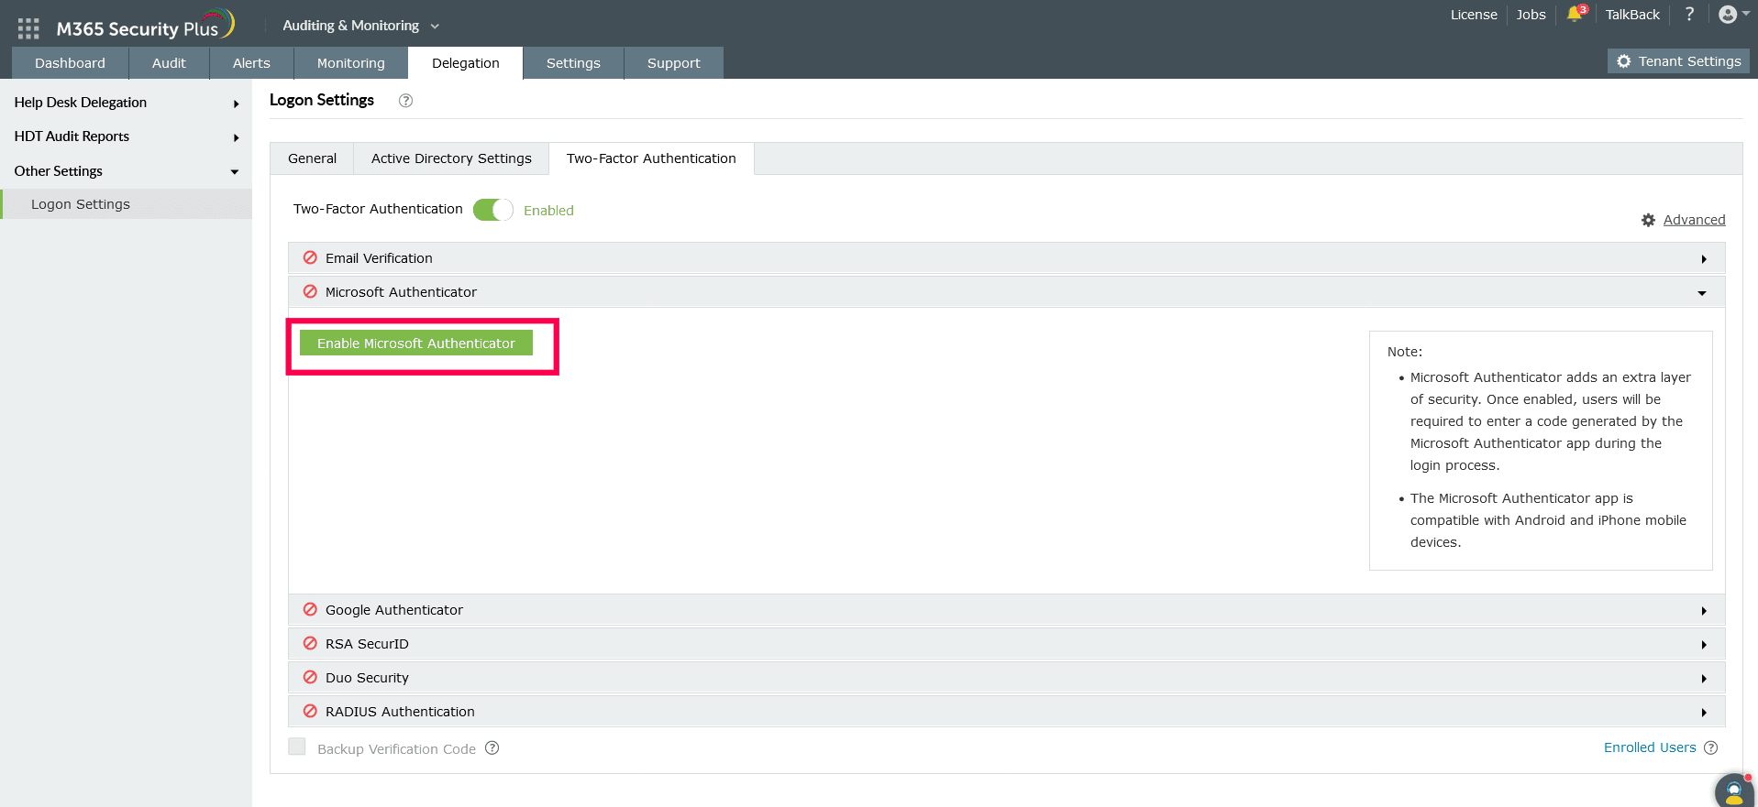
Task: Click the Logon Settings help icon
Action: pyautogui.click(x=405, y=101)
